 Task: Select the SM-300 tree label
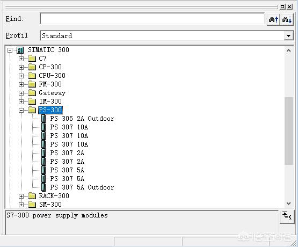coord(50,205)
